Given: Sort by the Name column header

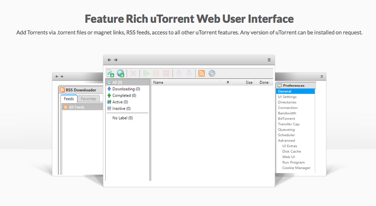Looking at the screenshot, I should click(186, 82).
